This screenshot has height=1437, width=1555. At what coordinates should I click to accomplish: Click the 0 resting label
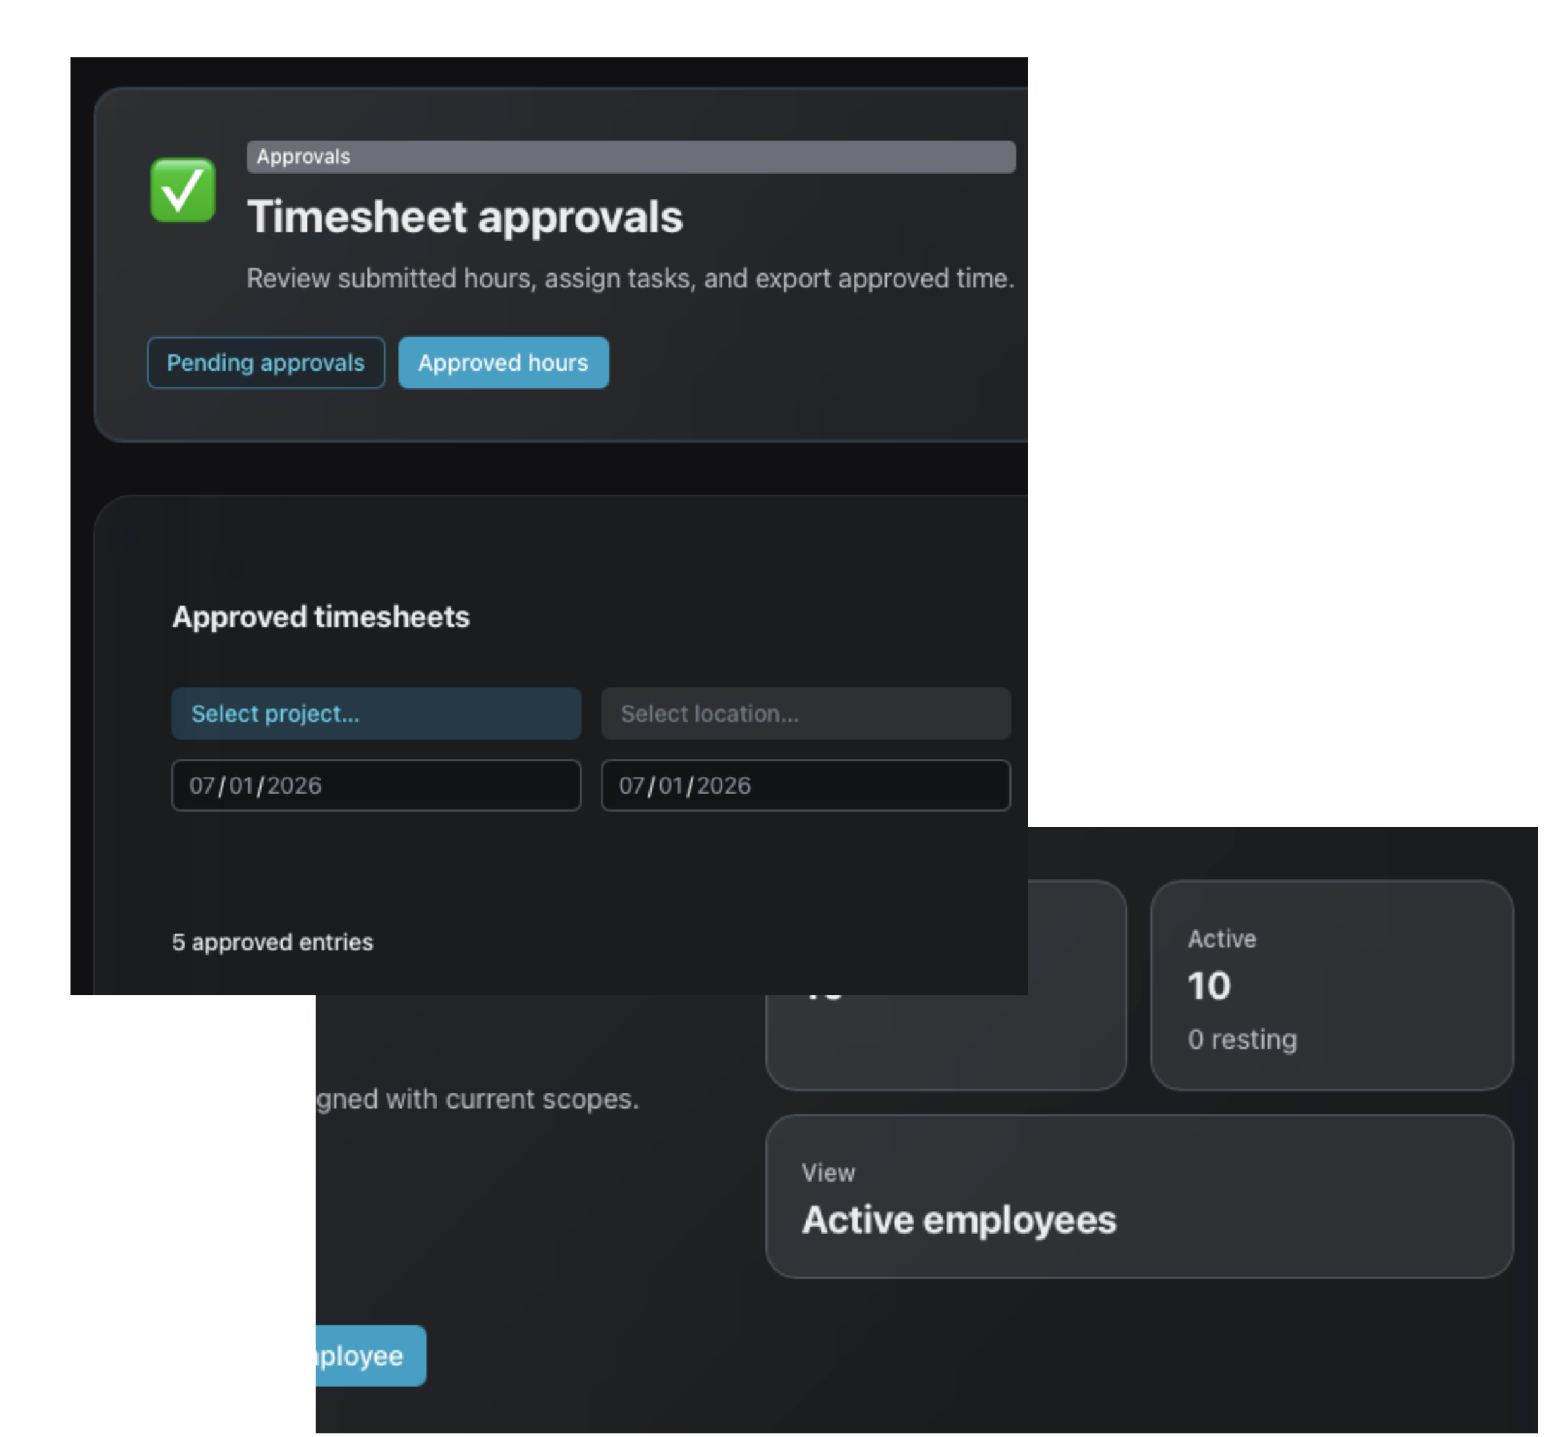click(1242, 1040)
